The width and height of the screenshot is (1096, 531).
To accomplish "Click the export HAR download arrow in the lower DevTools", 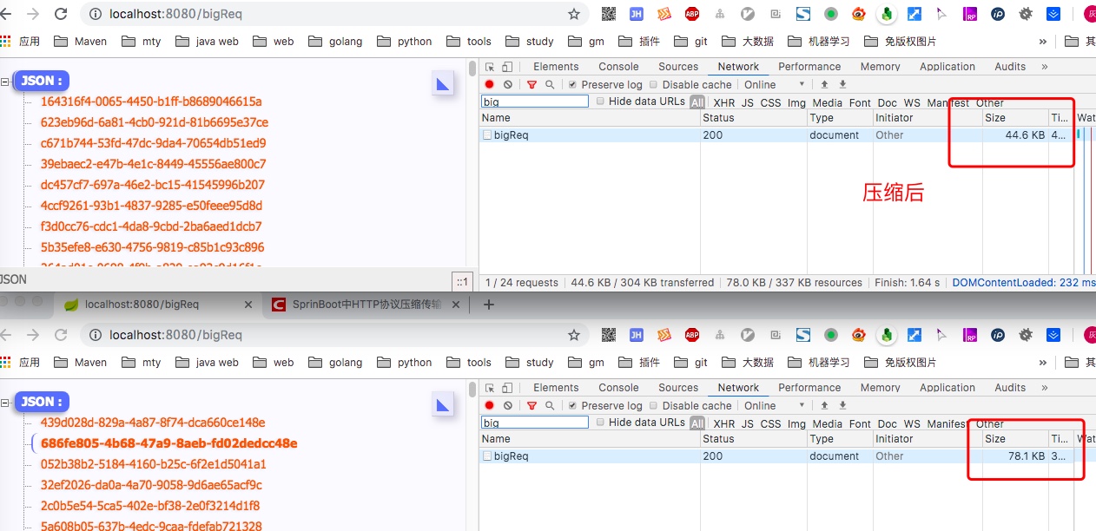I will pyautogui.click(x=842, y=406).
